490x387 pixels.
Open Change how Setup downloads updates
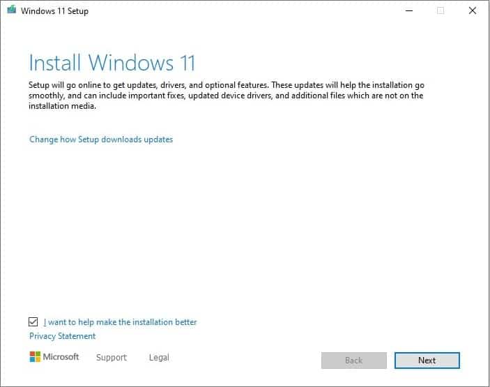(x=101, y=139)
